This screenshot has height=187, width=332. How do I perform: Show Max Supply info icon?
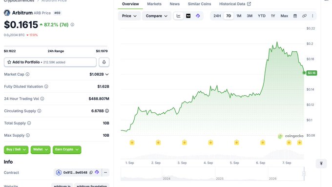pos(28,135)
